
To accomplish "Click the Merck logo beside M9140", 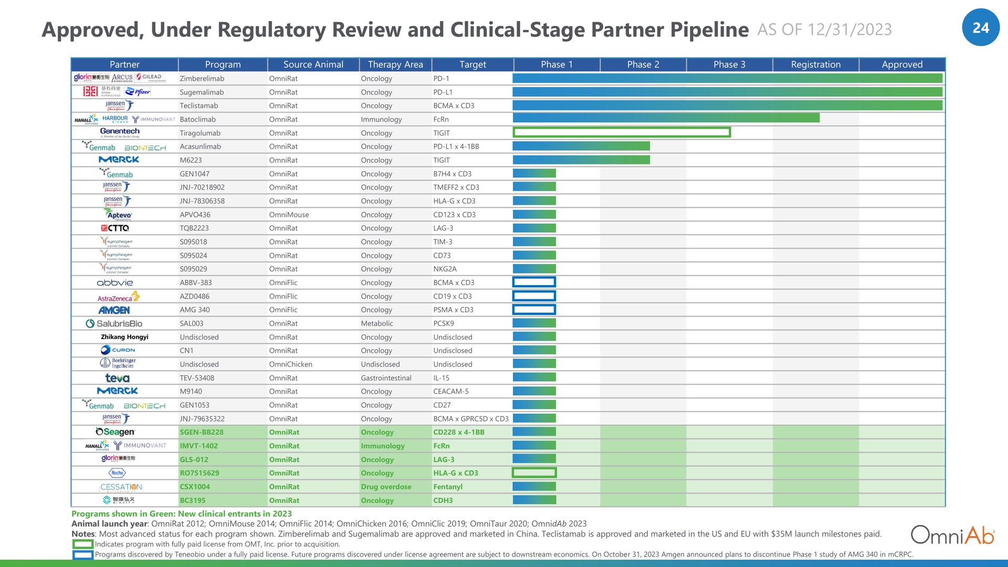I will coord(118,391).
